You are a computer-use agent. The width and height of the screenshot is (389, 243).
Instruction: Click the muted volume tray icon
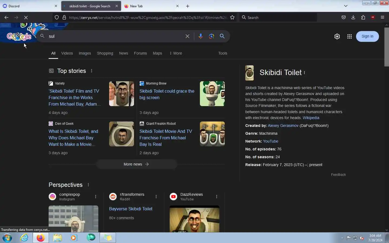pyautogui.click(x=362, y=238)
